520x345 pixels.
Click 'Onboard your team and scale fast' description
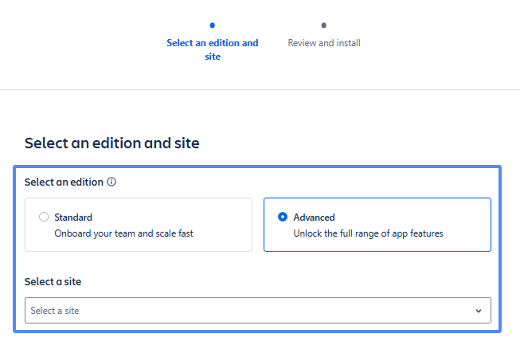(123, 233)
